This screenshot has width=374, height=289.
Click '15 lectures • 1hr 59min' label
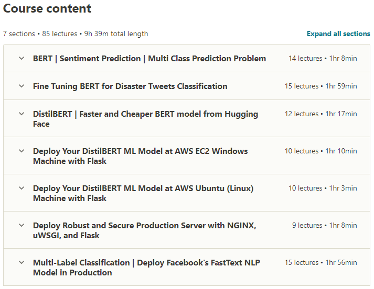[320, 86]
